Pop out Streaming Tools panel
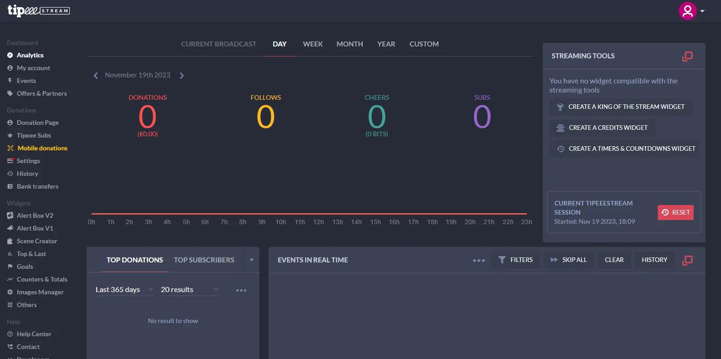This screenshot has height=359, width=721. 687,56
